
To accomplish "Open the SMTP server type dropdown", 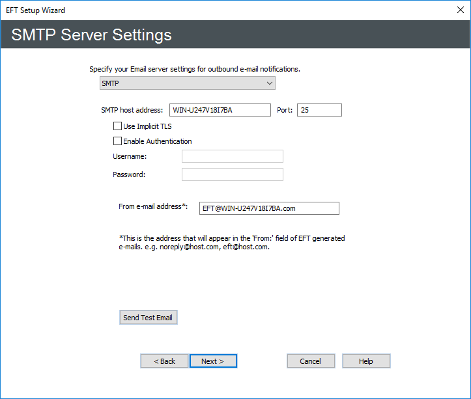I will [187, 83].
